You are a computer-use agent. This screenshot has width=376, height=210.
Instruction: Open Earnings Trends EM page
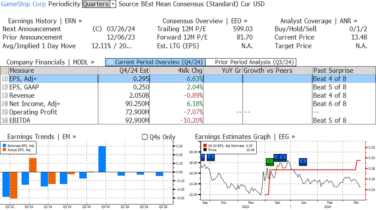[41, 137]
